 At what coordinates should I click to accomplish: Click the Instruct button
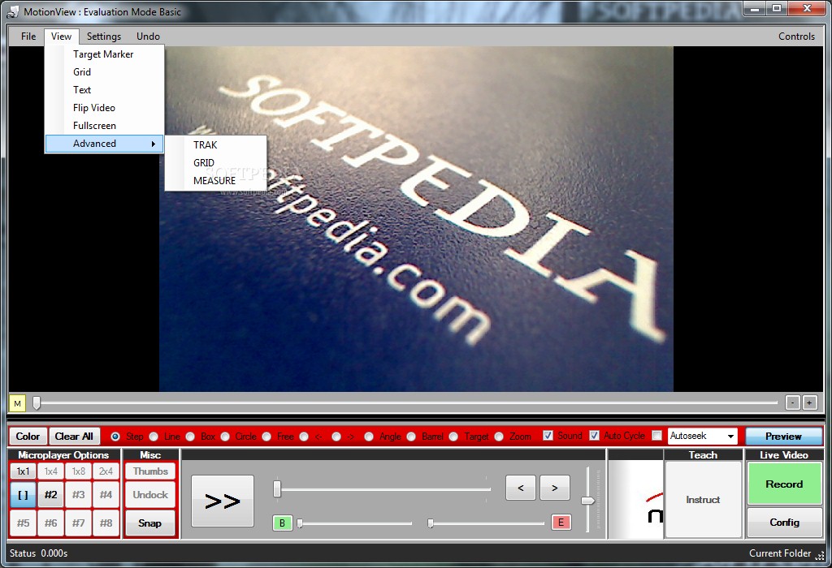(703, 500)
